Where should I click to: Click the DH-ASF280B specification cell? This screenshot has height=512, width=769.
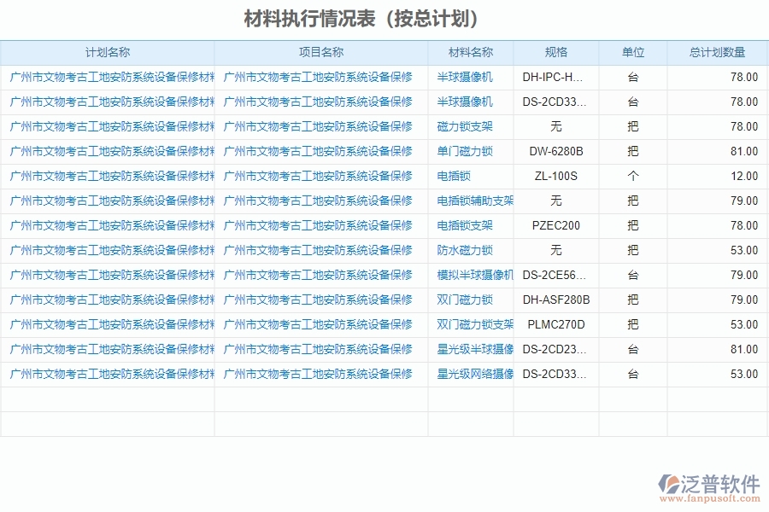[x=555, y=300]
